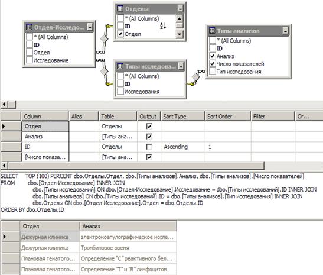
Task: Click the join diamond near Типы анализов table
Action: [x=195, y=77]
